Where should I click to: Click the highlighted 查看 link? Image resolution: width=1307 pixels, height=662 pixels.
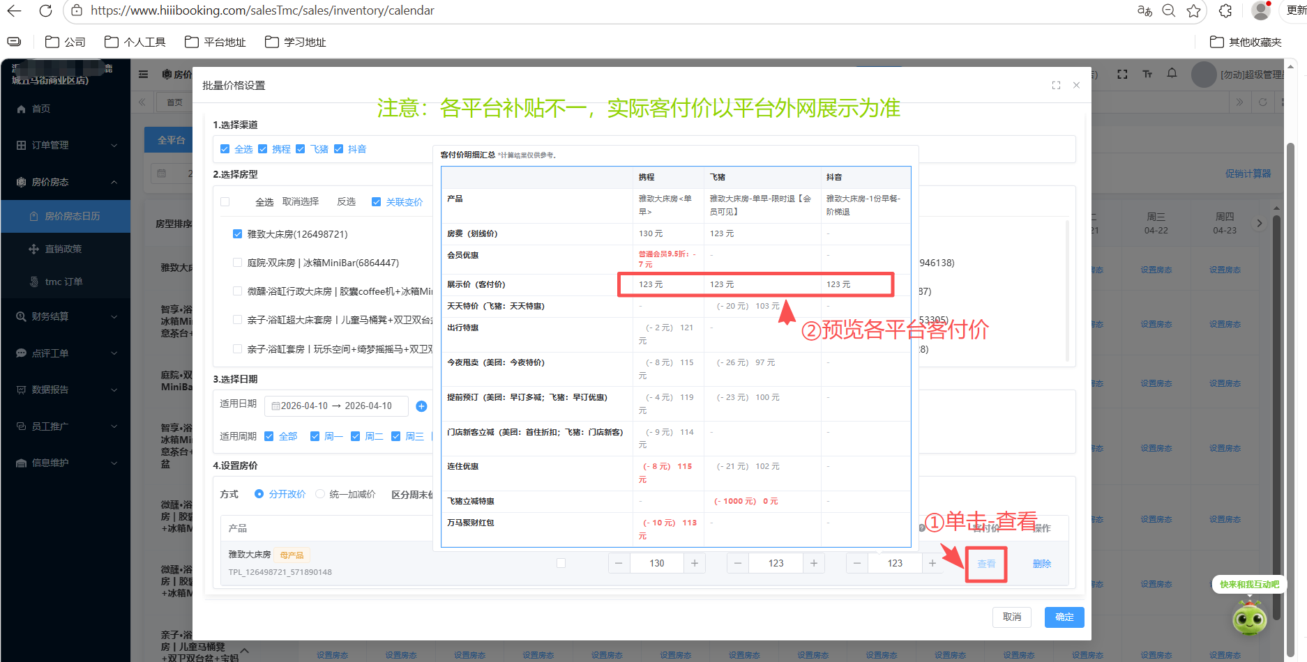click(x=986, y=564)
